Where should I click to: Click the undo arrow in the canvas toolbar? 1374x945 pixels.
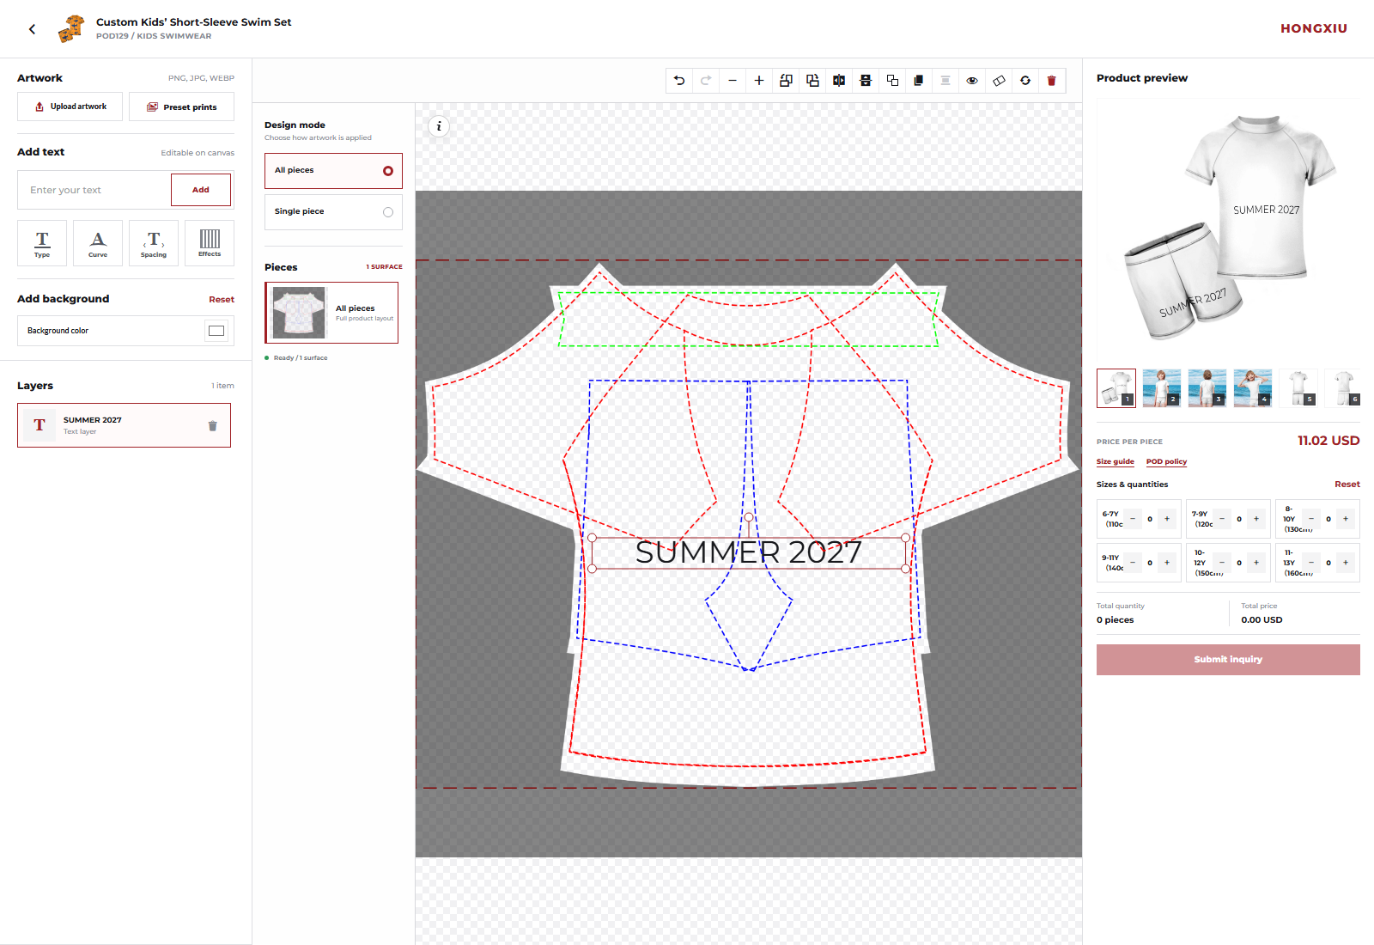[x=679, y=81]
